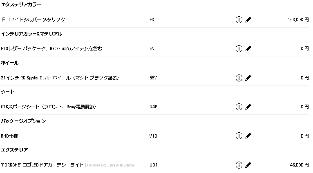View info for 21インチ RS Spyder Design ホイール
The image size is (313, 173).
pos(239,78)
